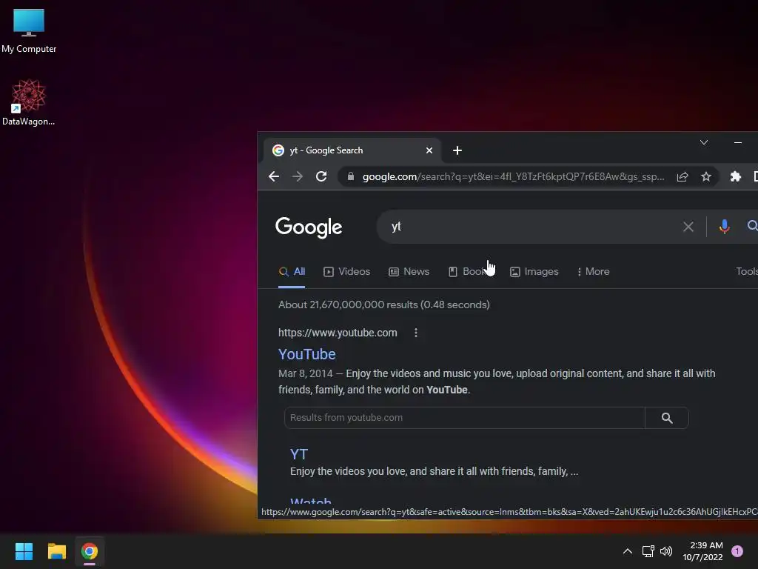This screenshot has width=758, height=569.
Task: Open options for youtube.com result
Action: pyautogui.click(x=416, y=333)
